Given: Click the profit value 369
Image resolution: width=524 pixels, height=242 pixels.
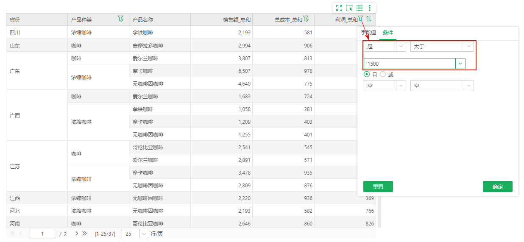Looking at the screenshot, I should 370,198.
